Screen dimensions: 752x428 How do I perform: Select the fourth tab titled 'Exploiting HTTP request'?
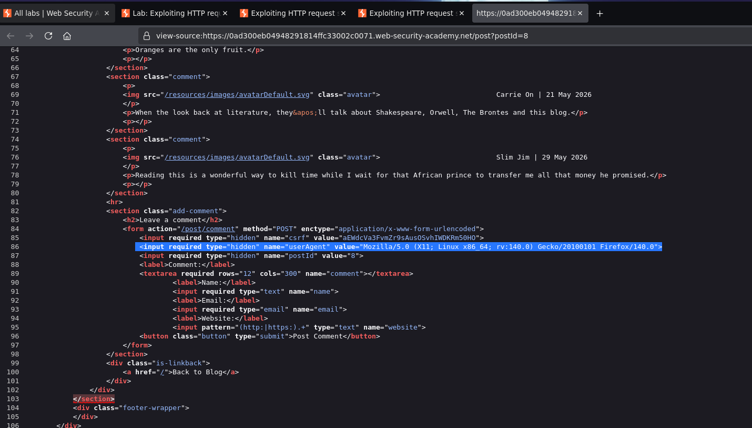[411, 13]
